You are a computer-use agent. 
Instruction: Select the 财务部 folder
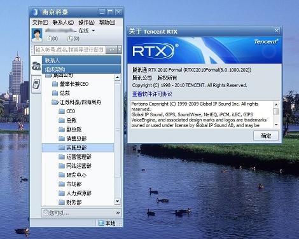(71, 202)
